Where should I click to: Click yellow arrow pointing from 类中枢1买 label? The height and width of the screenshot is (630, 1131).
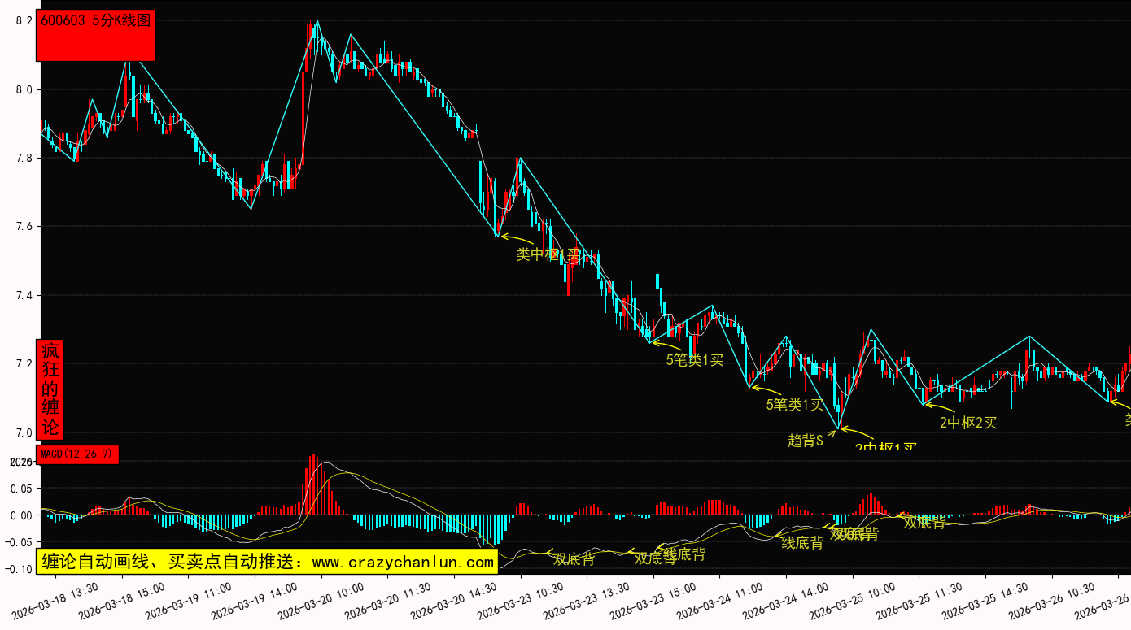point(516,239)
